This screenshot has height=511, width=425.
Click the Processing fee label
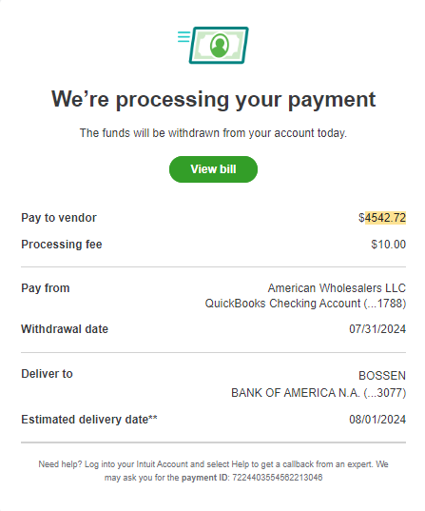(x=62, y=245)
